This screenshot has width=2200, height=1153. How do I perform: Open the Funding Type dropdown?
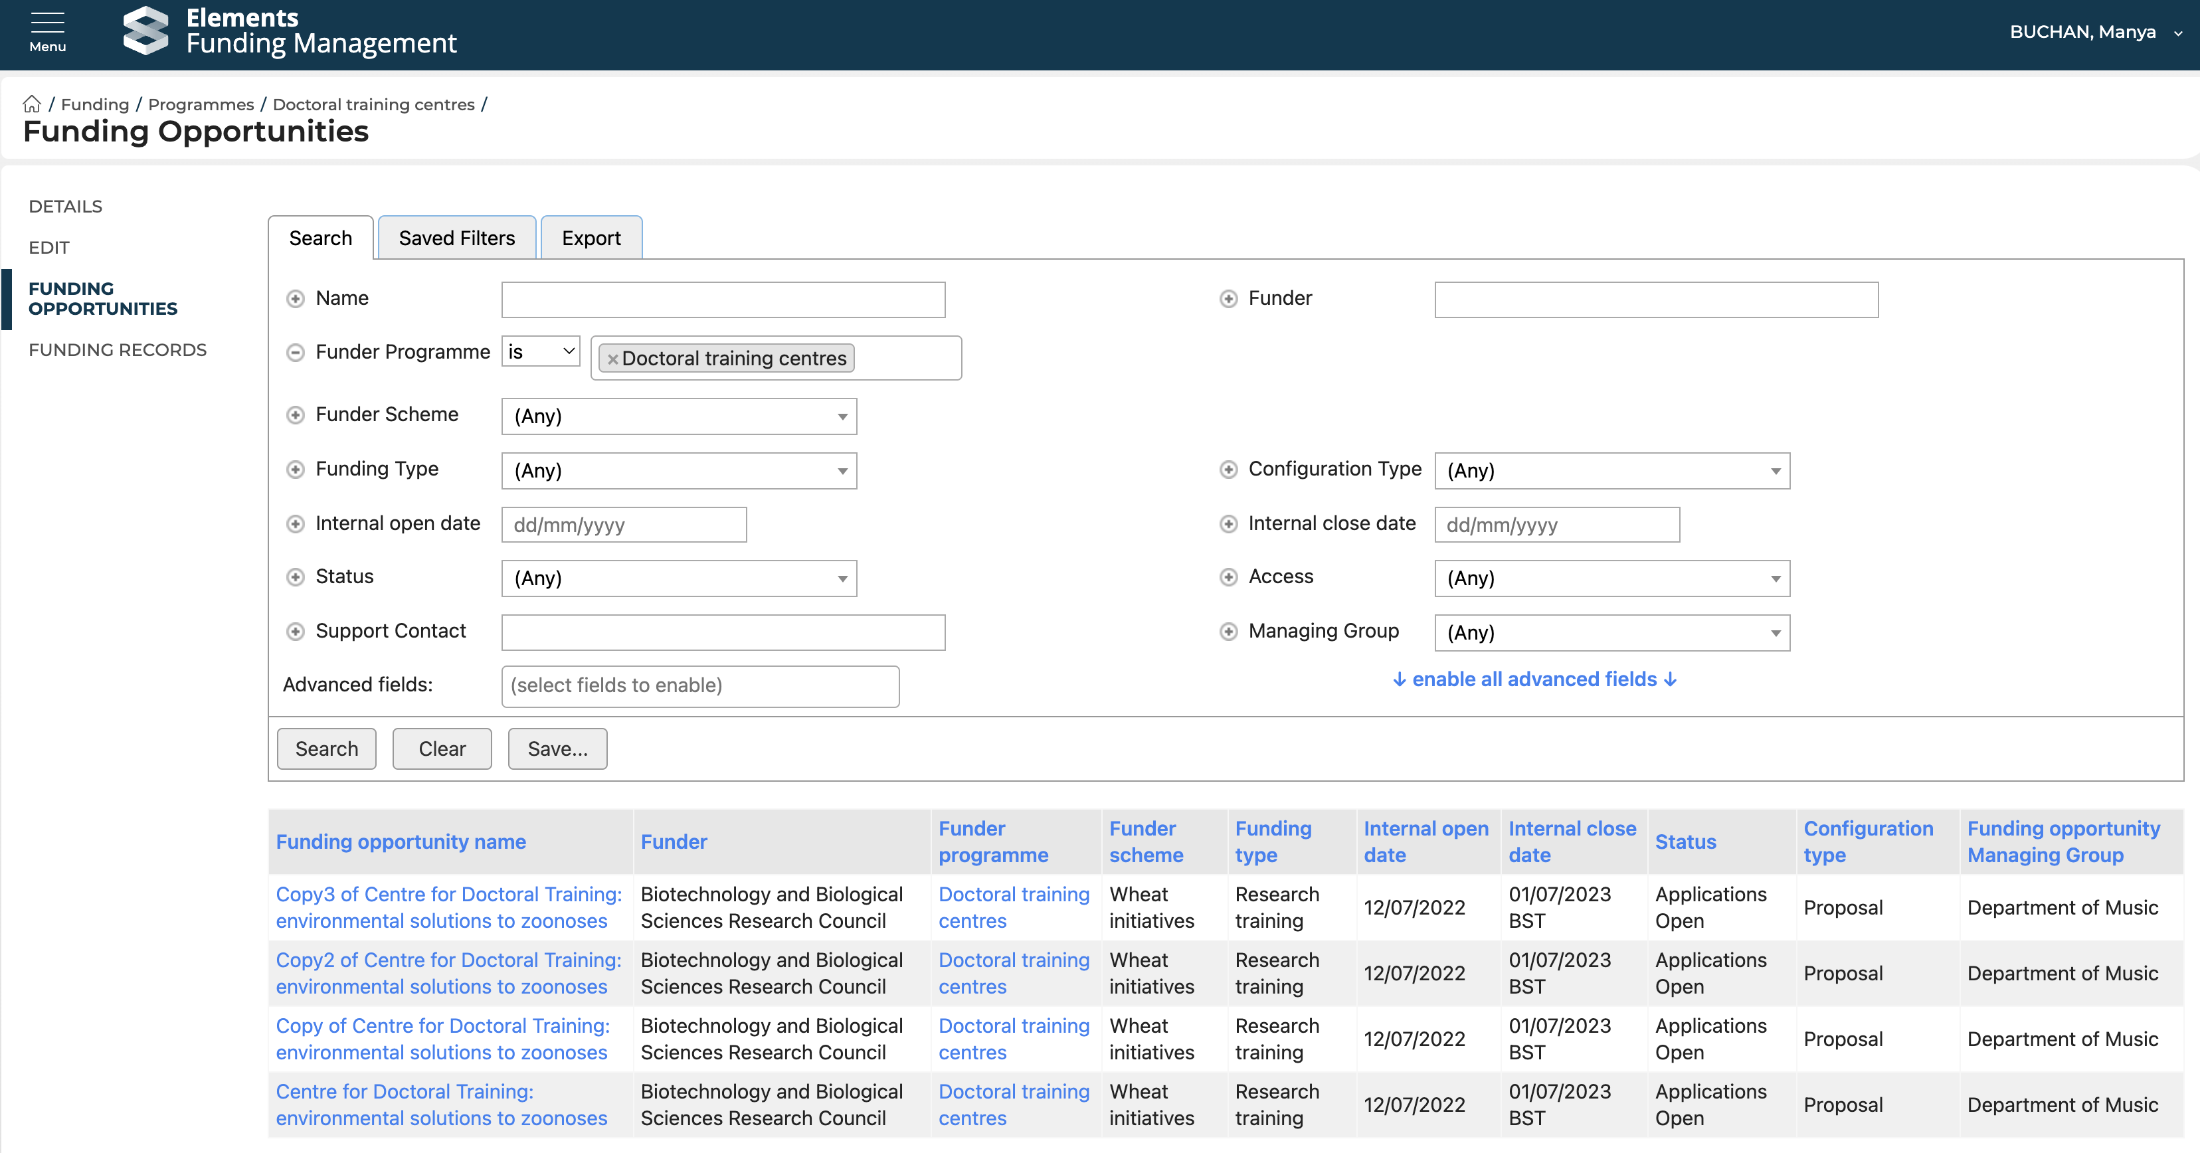(679, 471)
